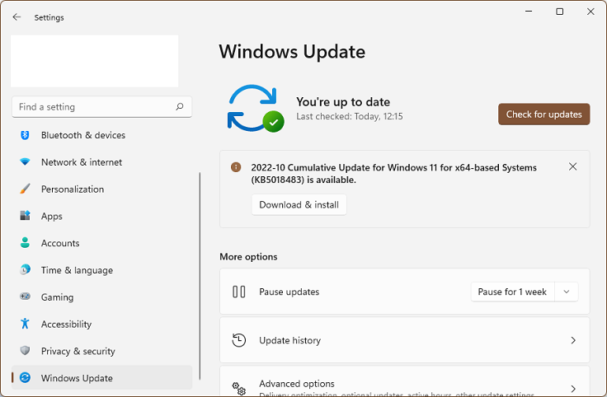Image resolution: width=607 pixels, height=397 pixels.
Task: Click the Find a setting search box
Action: (101, 107)
